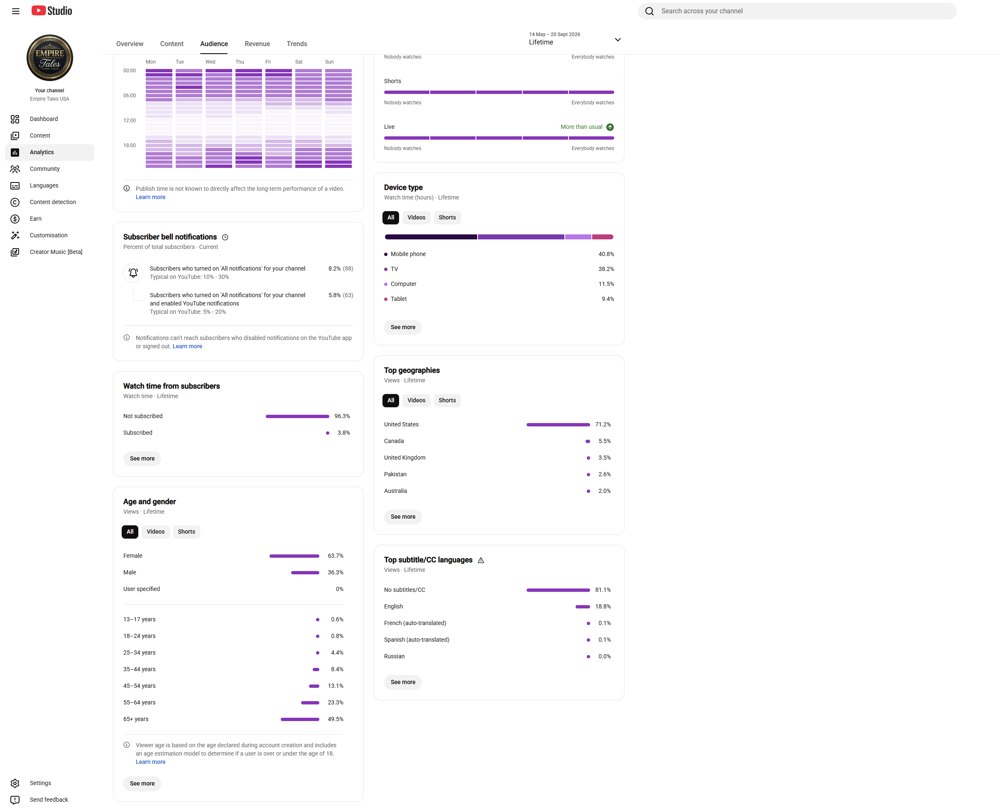Viewport: 1000px width, 810px height.
Task: Click info icon beside viewer age note
Action: [126, 745]
